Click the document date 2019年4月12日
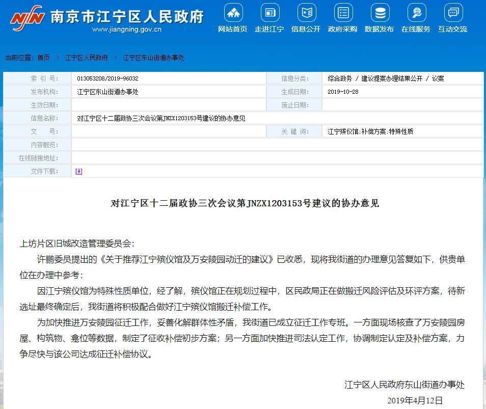This screenshot has height=409, width=486. [415, 400]
